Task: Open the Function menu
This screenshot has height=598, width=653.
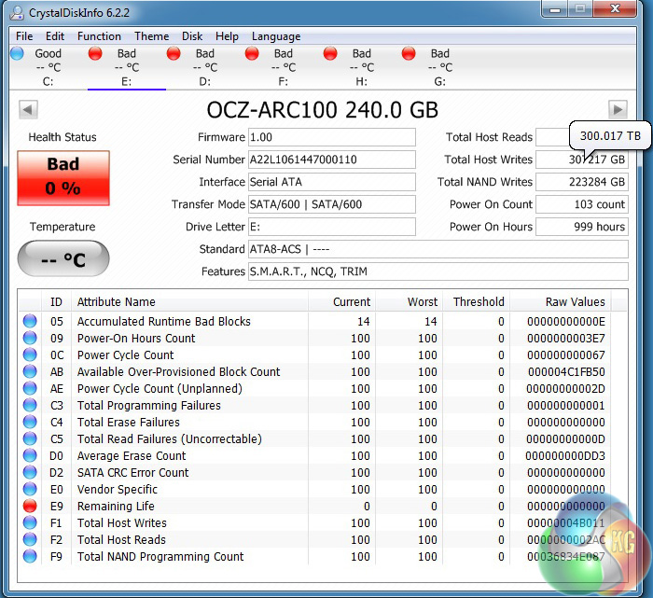Action: click(x=99, y=36)
